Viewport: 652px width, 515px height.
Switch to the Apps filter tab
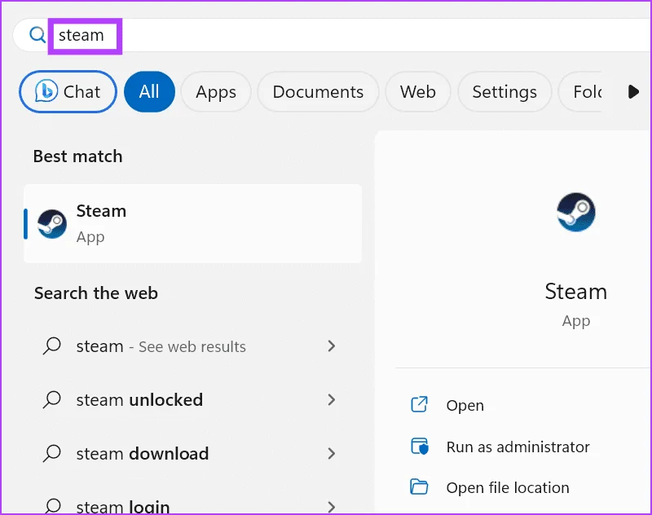(x=216, y=92)
